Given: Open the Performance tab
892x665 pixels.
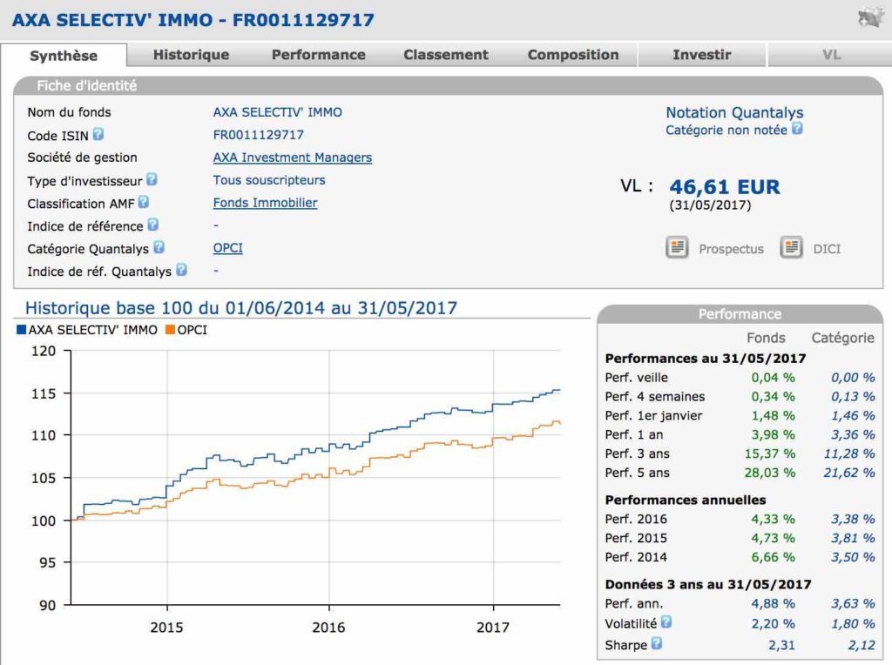Looking at the screenshot, I should (x=319, y=55).
